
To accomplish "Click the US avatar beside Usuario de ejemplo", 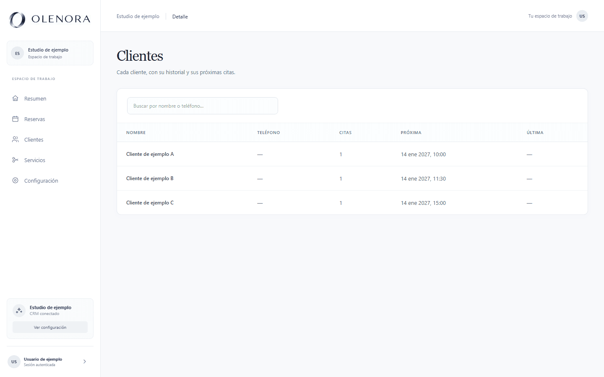I will point(14,362).
